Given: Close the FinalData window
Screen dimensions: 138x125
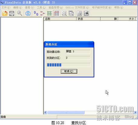Looking at the screenshot, I should [x=135, y=2].
